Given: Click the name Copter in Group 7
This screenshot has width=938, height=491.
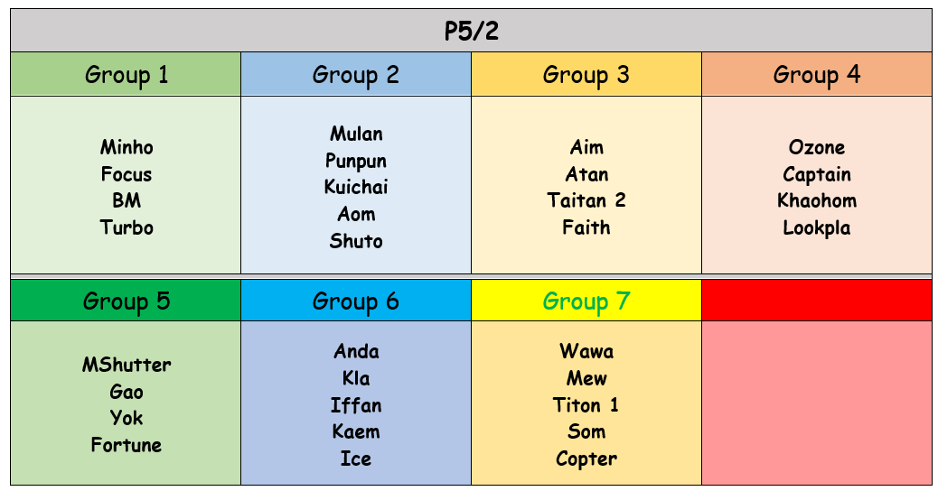Looking at the screenshot, I should 586,459.
